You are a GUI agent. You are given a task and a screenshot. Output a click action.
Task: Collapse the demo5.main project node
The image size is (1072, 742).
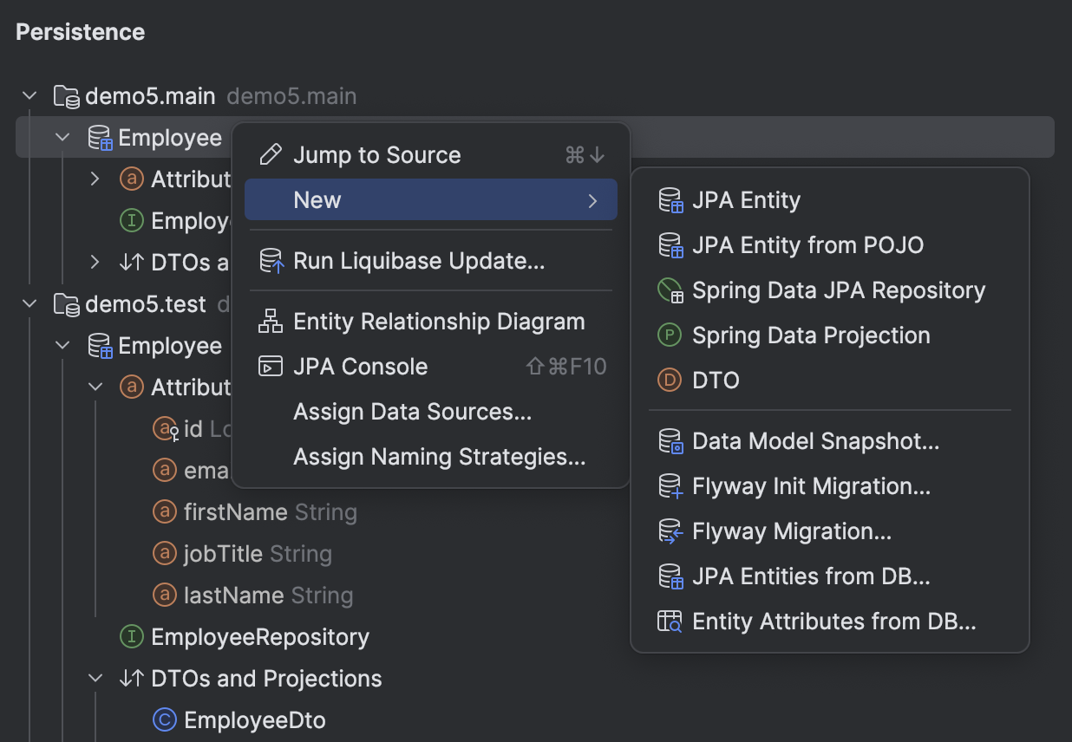tap(29, 95)
